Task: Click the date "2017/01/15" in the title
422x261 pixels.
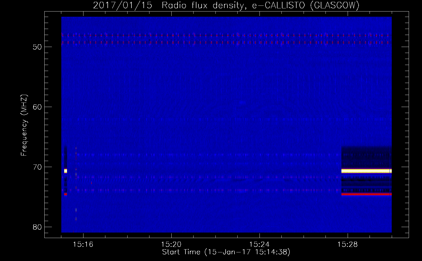Action: click(x=123, y=5)
